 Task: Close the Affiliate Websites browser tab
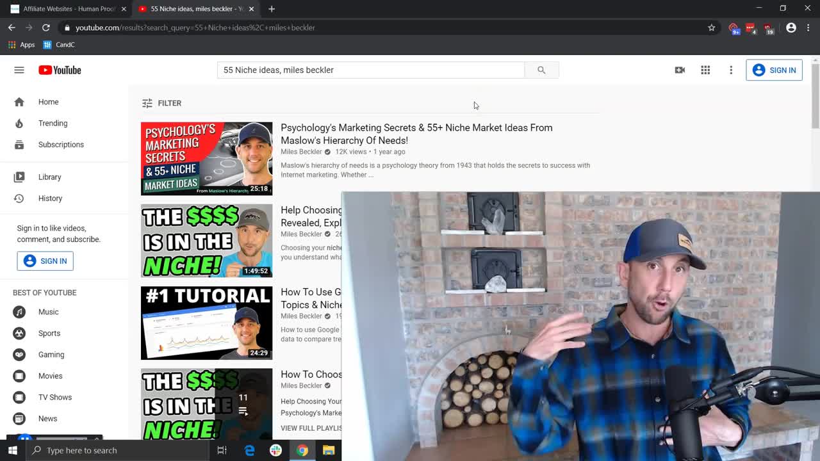(x=124, y=9)
